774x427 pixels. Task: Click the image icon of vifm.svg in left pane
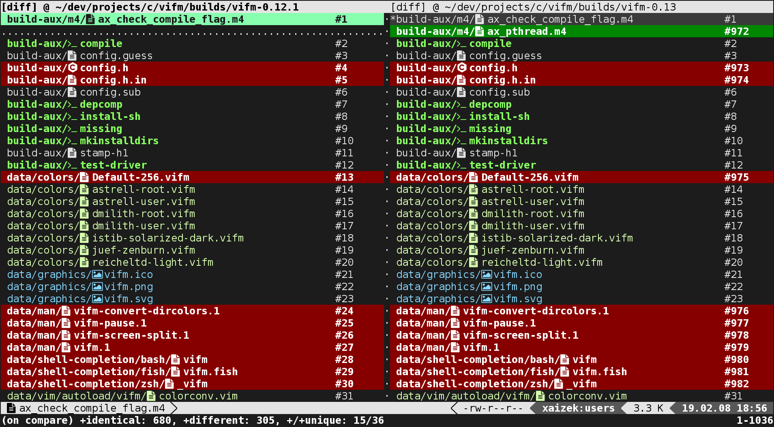coord(97,299)
